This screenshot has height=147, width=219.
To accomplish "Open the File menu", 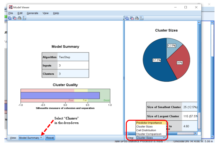I will coord(11,13).
